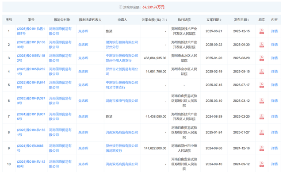The width and height of the screenshot is (283, 172).
Task: Open case (2024)豫0191执9075号
Action: [x=31, y=117]
